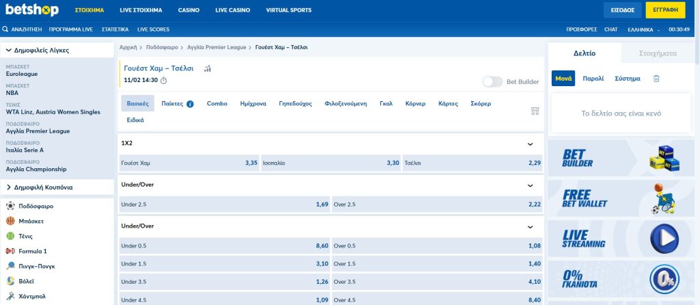Click the stopwatch icon by match time
The image size is (700, 305).
point(163,81)
